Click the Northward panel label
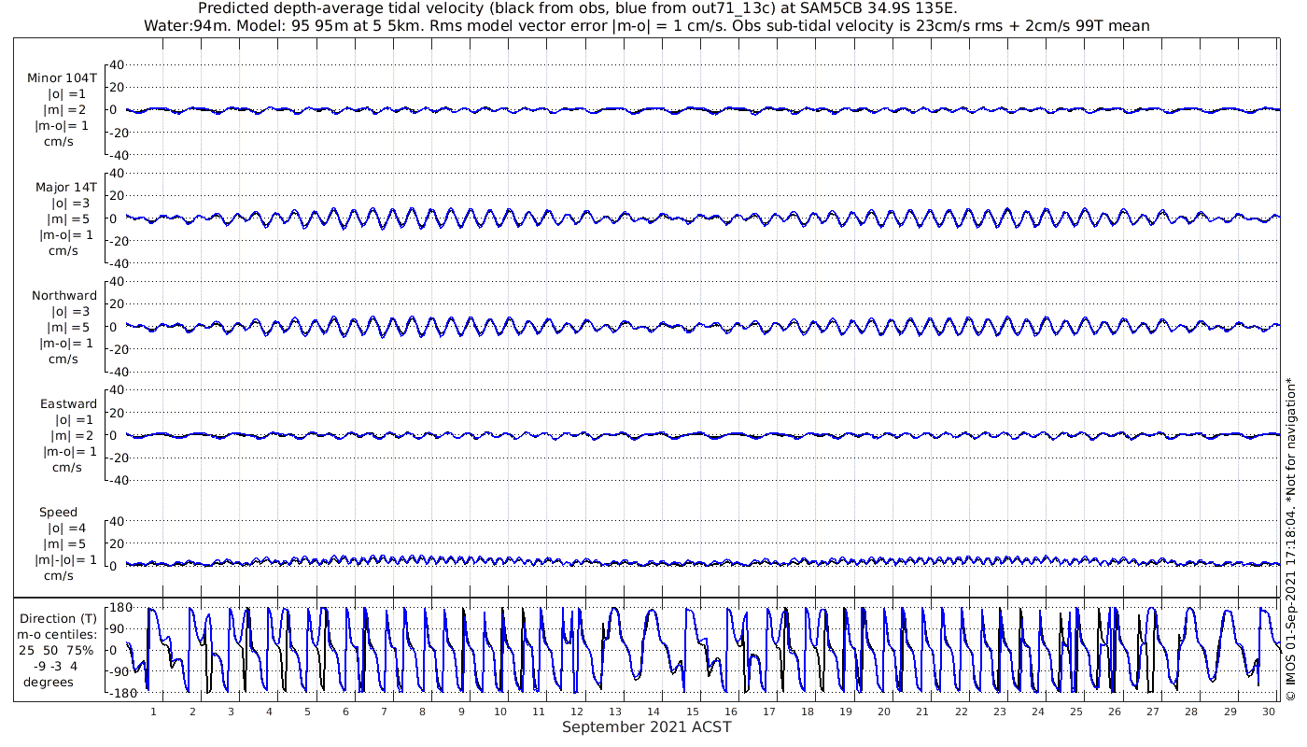 pyautogui.click(x=64, y=295)
